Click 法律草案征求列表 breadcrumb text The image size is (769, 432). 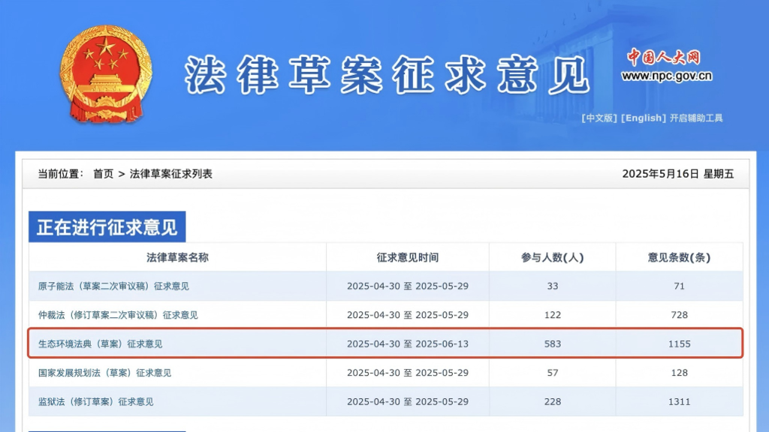(x=170, y=174)
